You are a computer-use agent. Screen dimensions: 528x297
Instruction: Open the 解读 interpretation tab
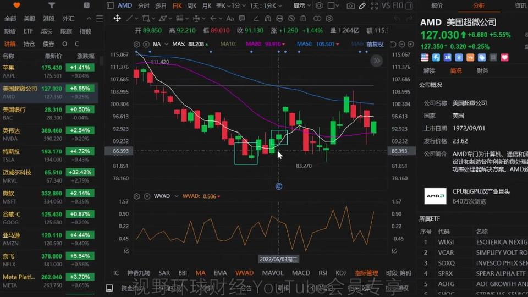(x=430, y=71)
